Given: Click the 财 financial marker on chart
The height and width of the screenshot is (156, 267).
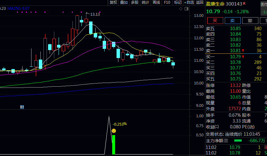Looking at the screenshot, I should pyautogui.click(x=22, y=107).
